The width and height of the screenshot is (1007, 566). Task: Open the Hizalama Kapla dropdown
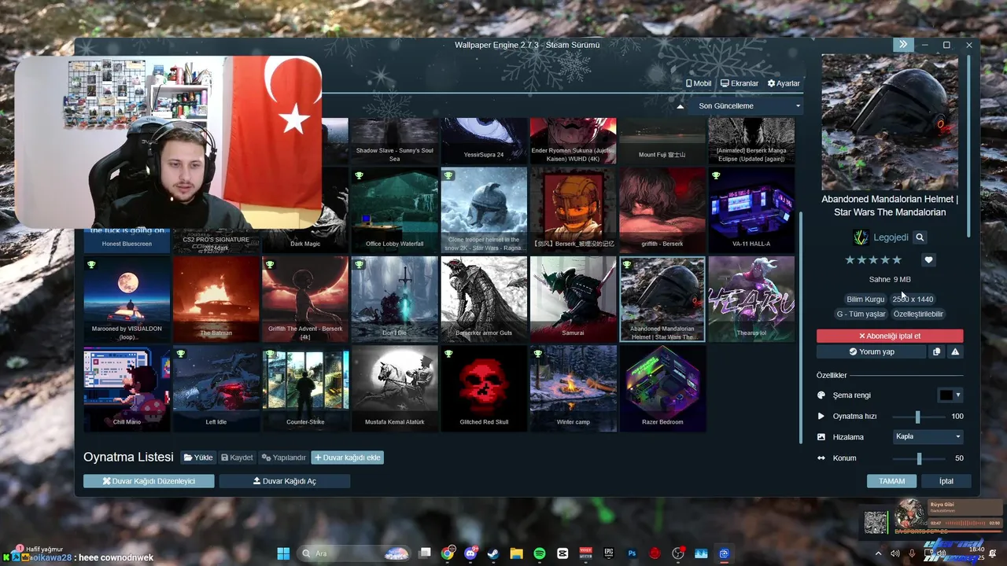click(928, 436)
